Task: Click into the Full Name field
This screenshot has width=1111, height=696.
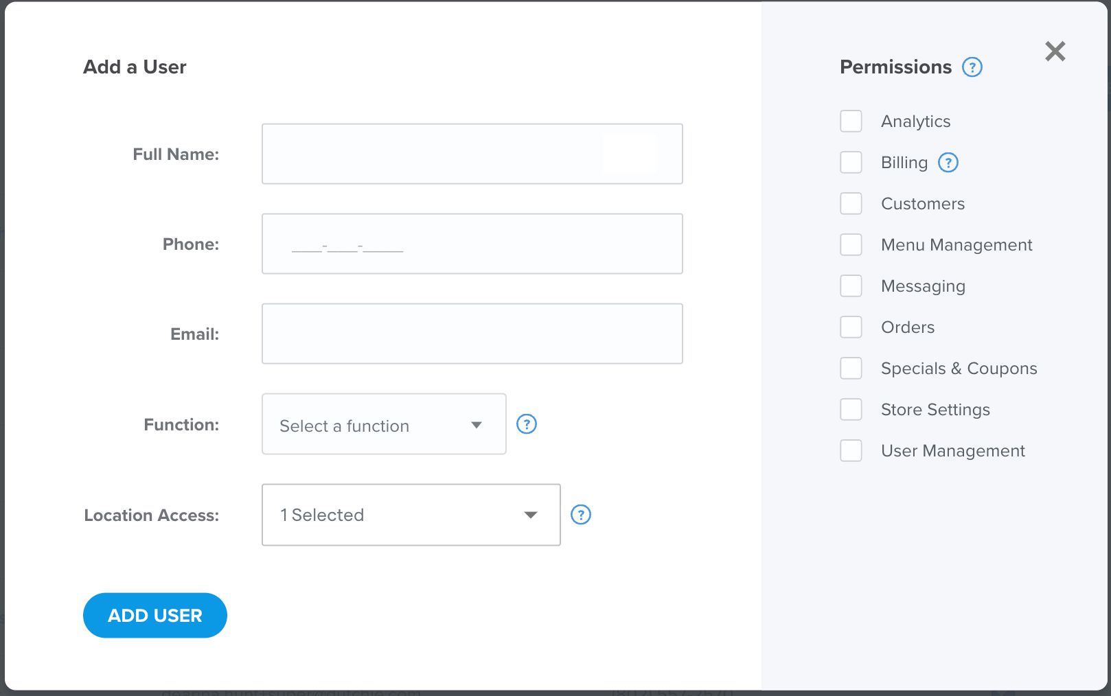Action: tap(472, 153)
